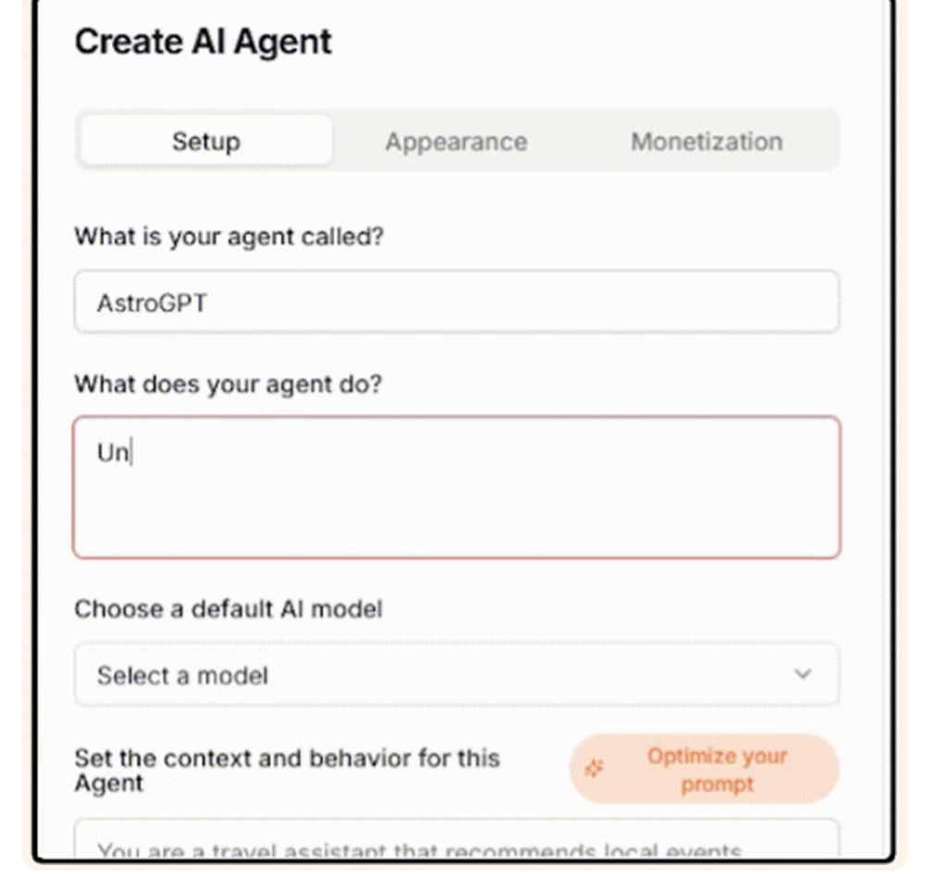Open the 'Select a model' dropdown
This screenshot has height=878, width=925.
pyautogui.click(x=457, y=674)
